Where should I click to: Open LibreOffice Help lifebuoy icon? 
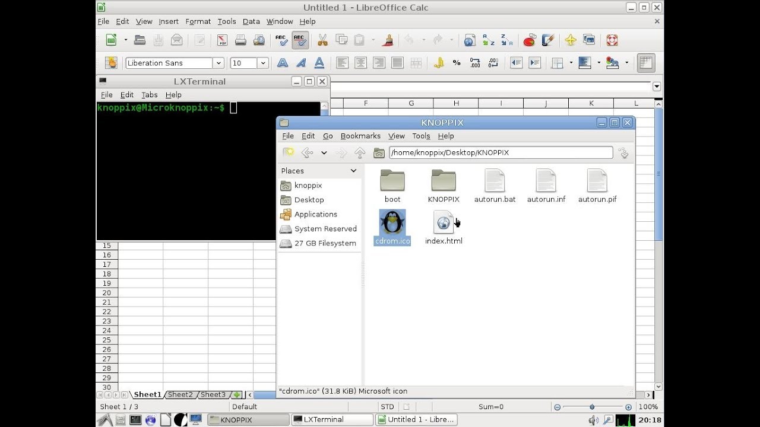point(612,40)
